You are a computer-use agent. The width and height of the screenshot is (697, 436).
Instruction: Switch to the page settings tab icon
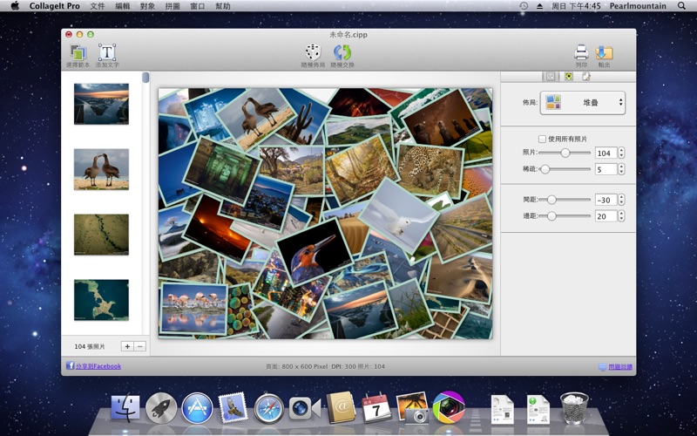[x=586, y=77]
